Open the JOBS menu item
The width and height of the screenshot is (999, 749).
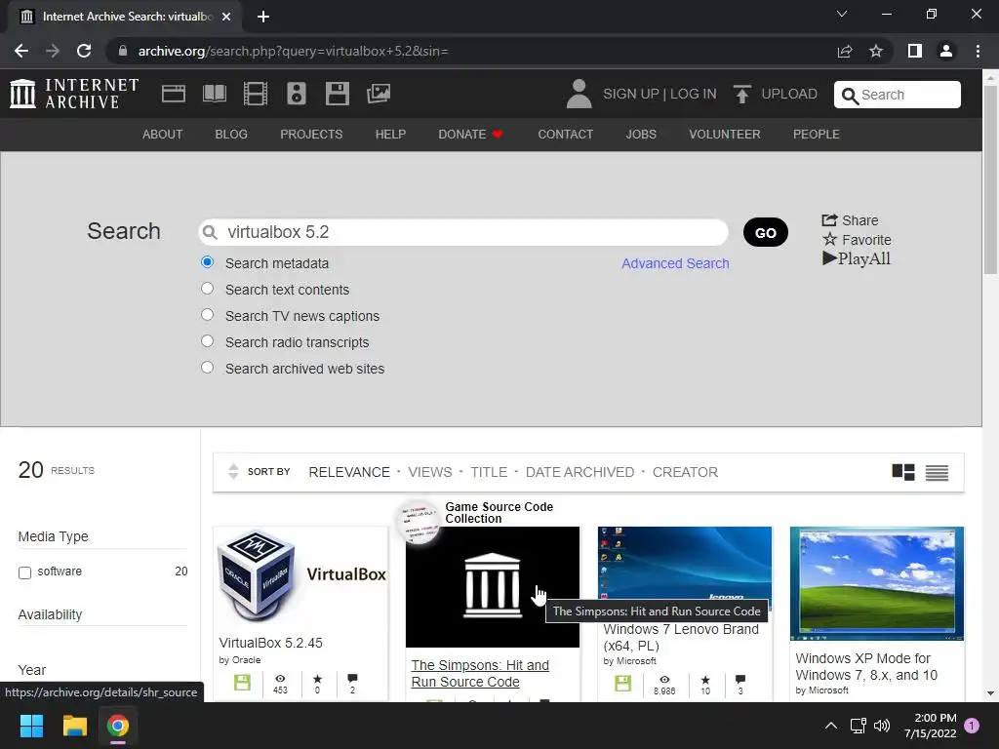tap(641, 135)
